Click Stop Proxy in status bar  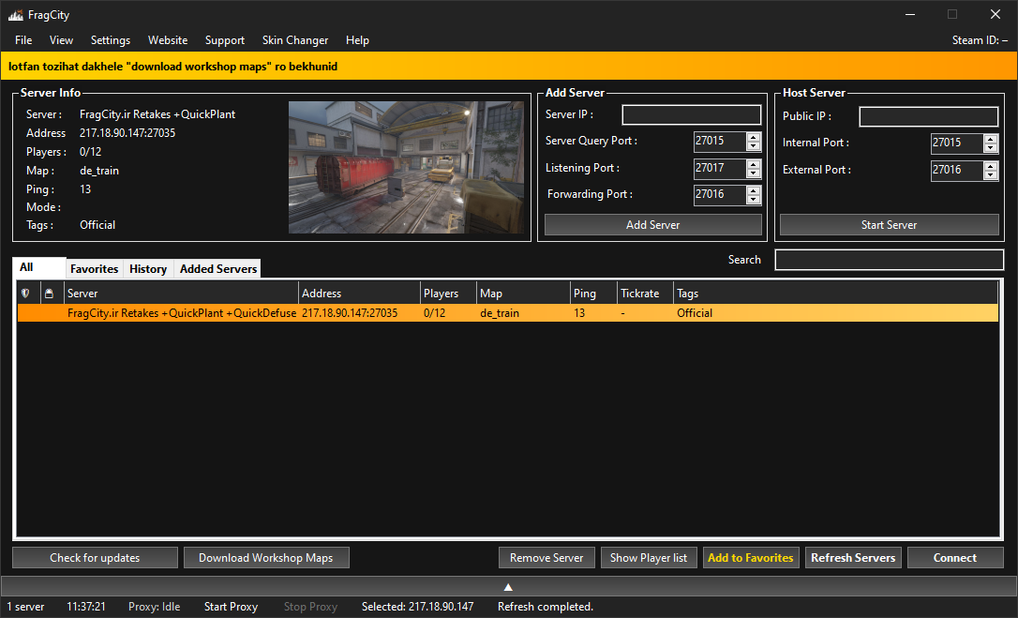pos(310,607)
